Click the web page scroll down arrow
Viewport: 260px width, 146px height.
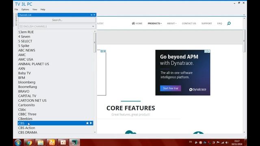coord(244,132)
